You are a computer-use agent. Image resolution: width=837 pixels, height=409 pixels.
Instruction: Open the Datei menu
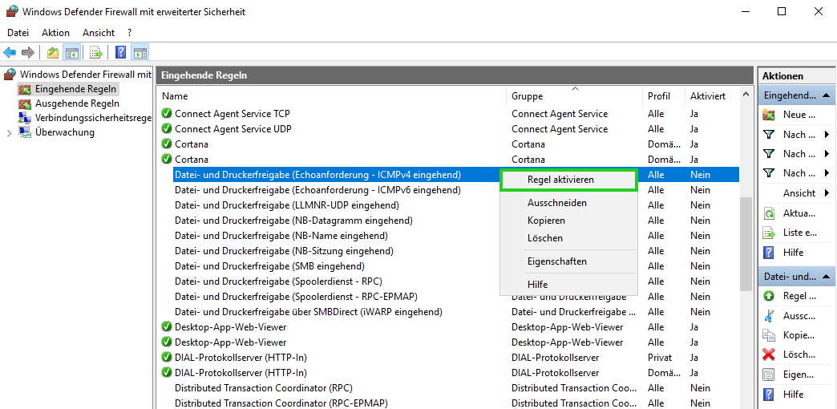(18, 33)
